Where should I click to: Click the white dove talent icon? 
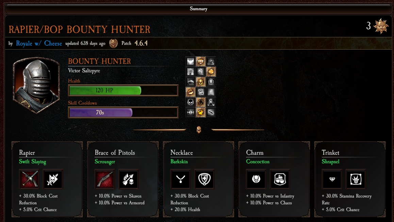[x=191, y=61]
